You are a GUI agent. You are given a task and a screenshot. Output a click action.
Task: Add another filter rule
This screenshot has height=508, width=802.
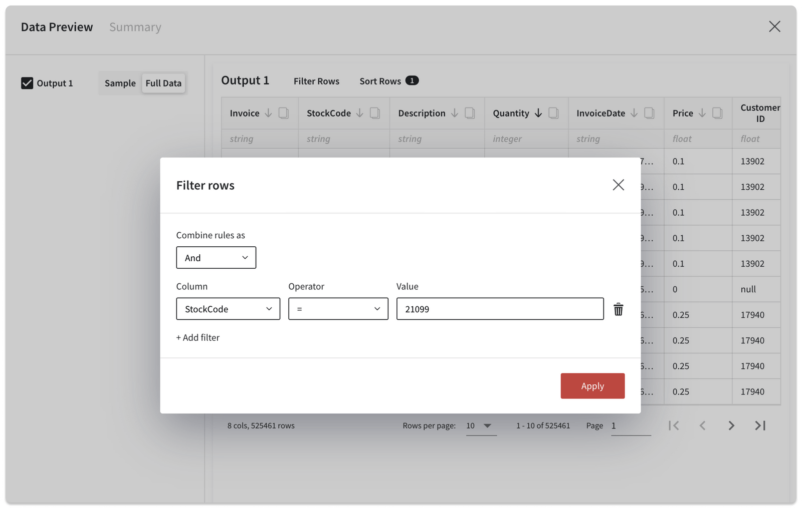click(197, 337)
